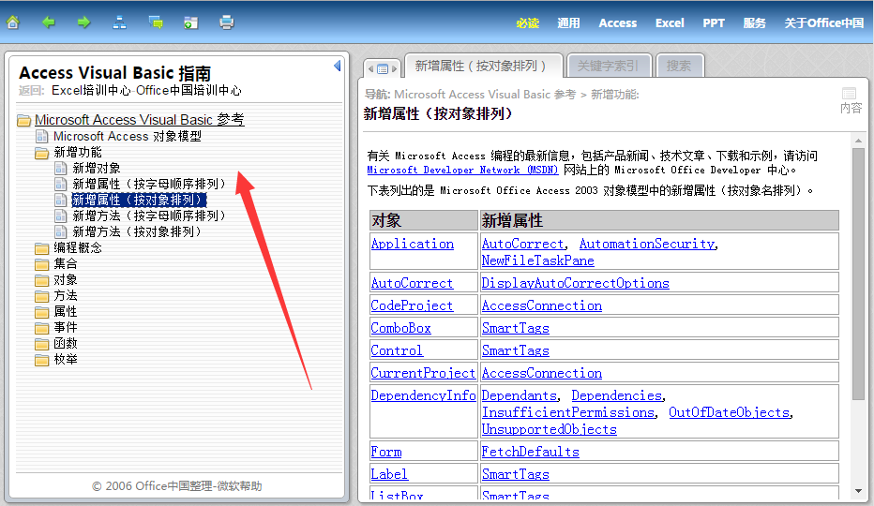Open the FetchDefaults property link
The width and height of the screenshot is (874, 506).
[531, 452]
